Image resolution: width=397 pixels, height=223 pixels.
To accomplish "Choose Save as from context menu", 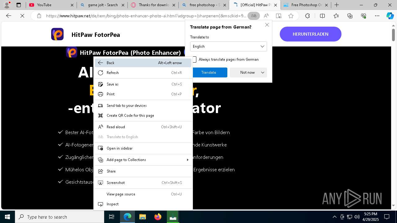I will tap(143, 84).
